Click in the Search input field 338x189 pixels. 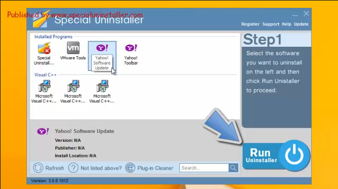(204, 168)
